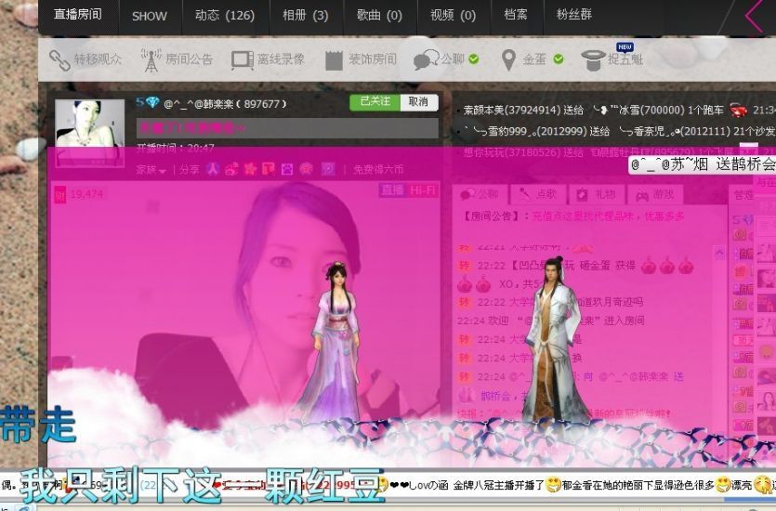
Task: Share via the purple square icon beside 免费得六币
Action: 328,169
